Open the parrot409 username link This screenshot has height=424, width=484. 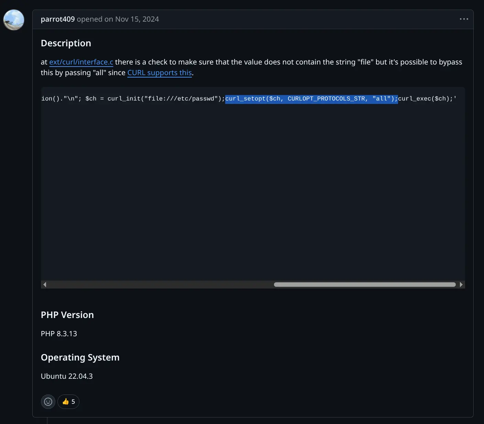[57, 19]
